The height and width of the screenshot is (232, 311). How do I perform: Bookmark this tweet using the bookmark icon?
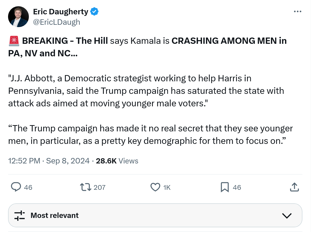pyautogui.click(x=224, y=187)
